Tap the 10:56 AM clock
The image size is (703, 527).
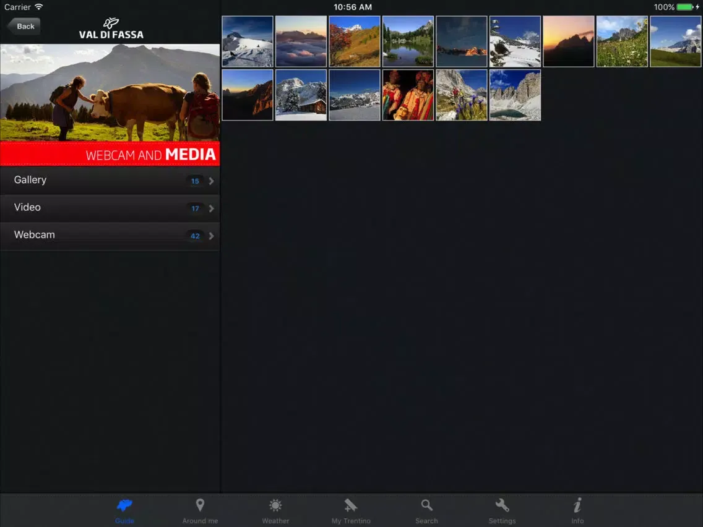[352, 7]
